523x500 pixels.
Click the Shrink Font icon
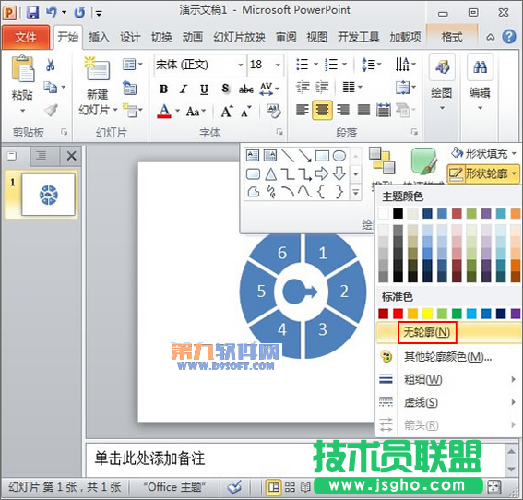pos(246,112)
